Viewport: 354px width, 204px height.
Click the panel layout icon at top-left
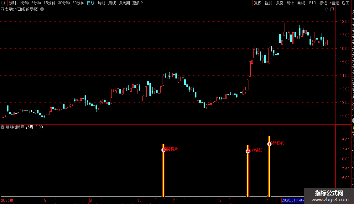3,3
